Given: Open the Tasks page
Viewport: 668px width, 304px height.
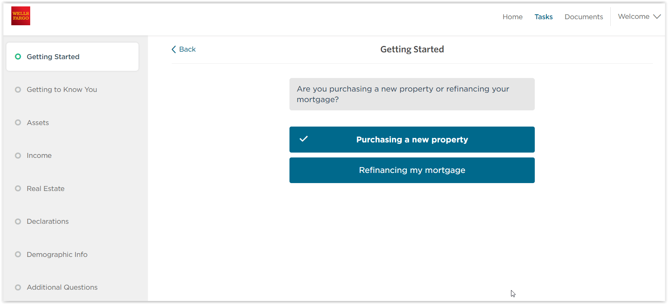Looking at the screenshot, I should click(x=543, y=17).
